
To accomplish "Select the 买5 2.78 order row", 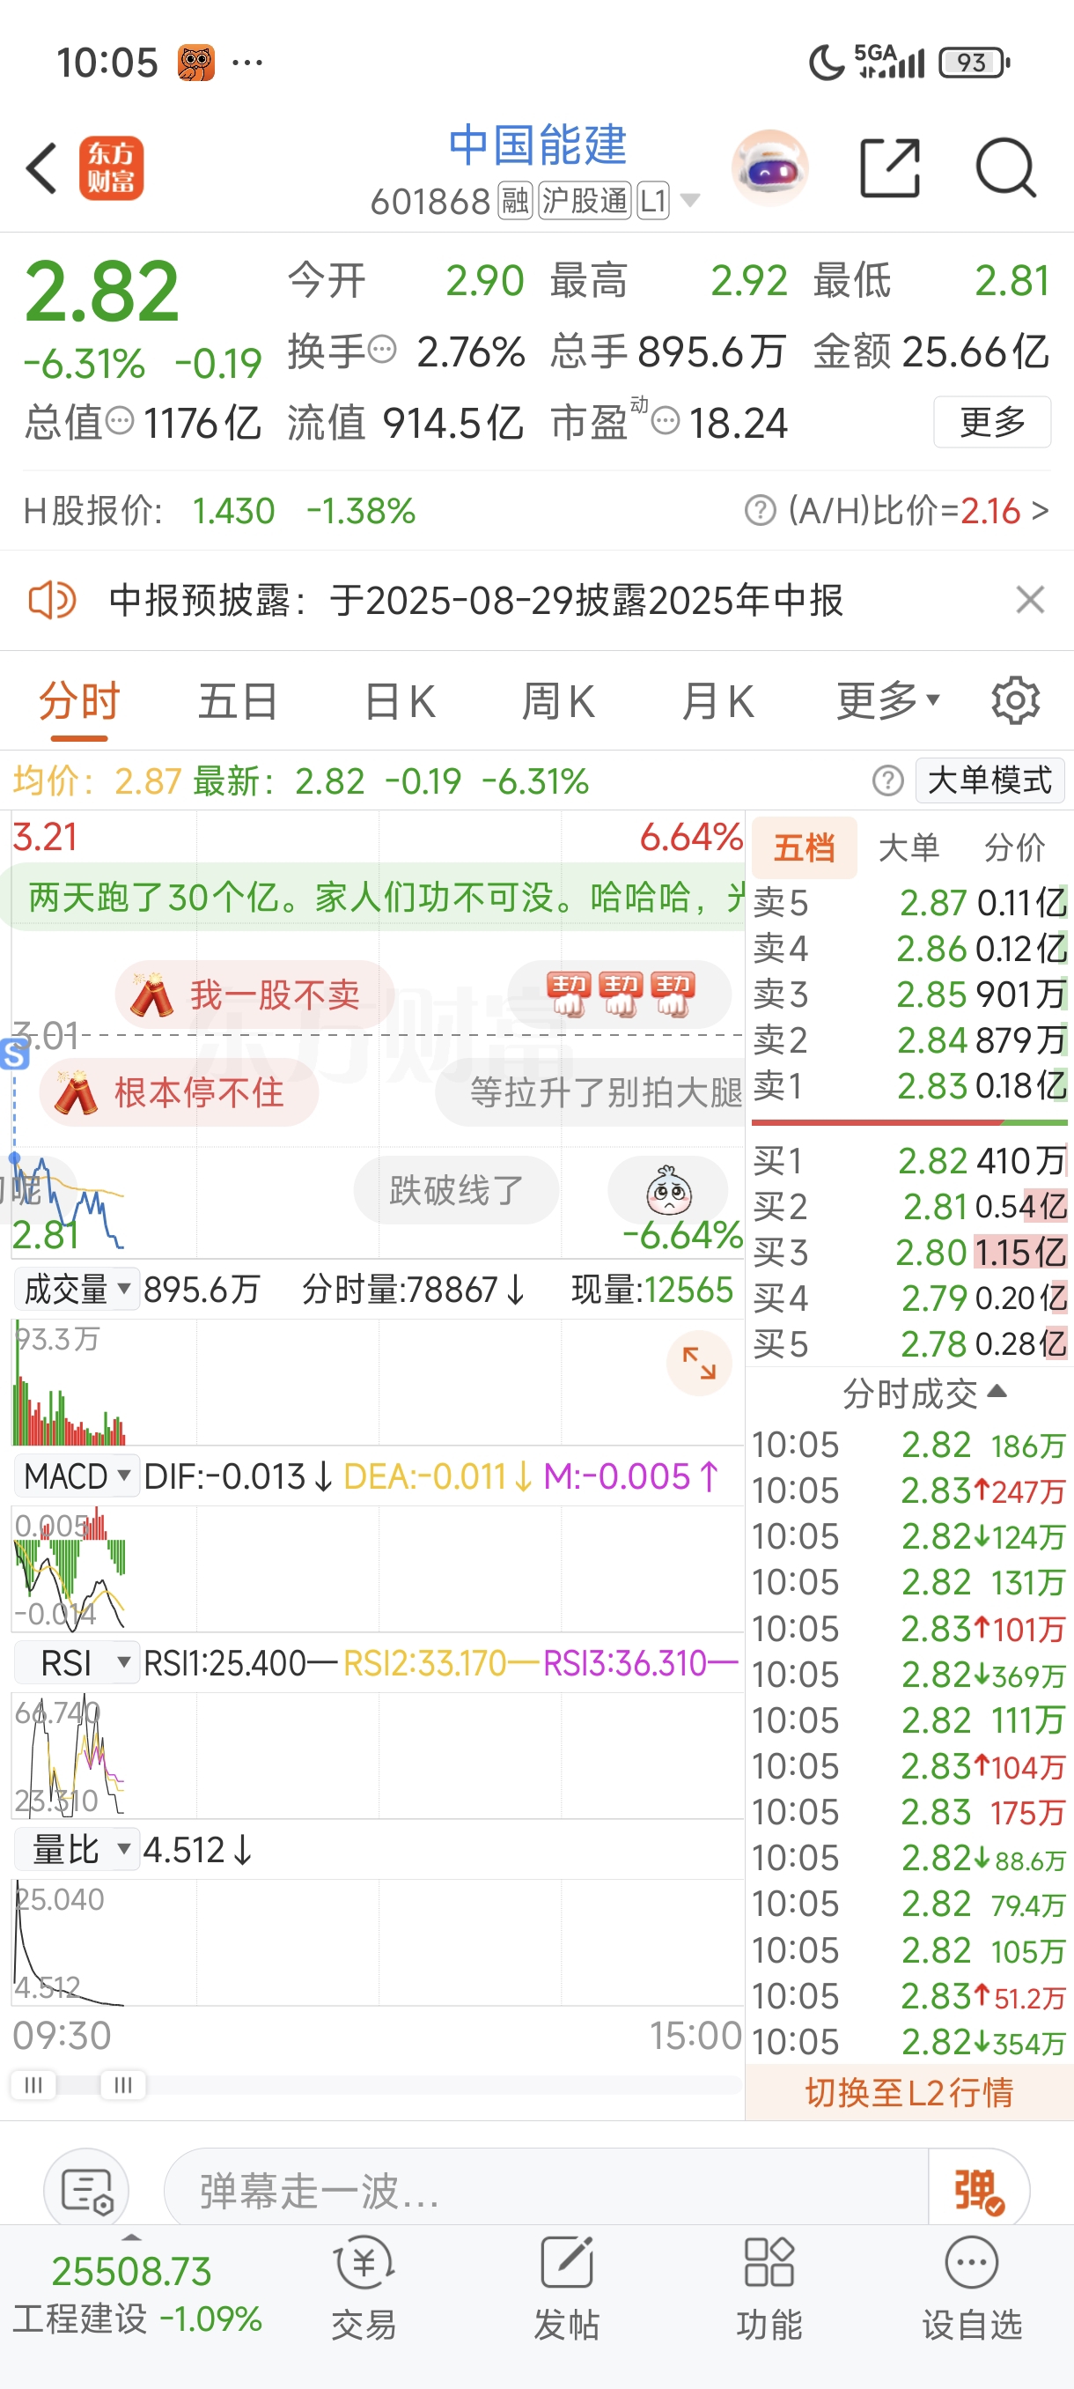I will 909,1344.
